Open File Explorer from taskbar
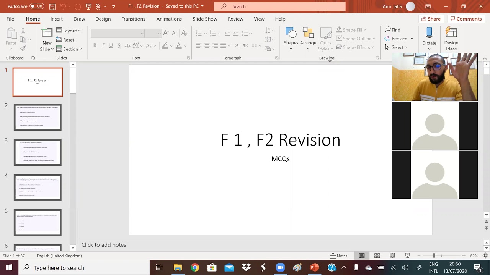Viewport: 490px width, 275px height. pyautogui.click(x=178, y=268)
